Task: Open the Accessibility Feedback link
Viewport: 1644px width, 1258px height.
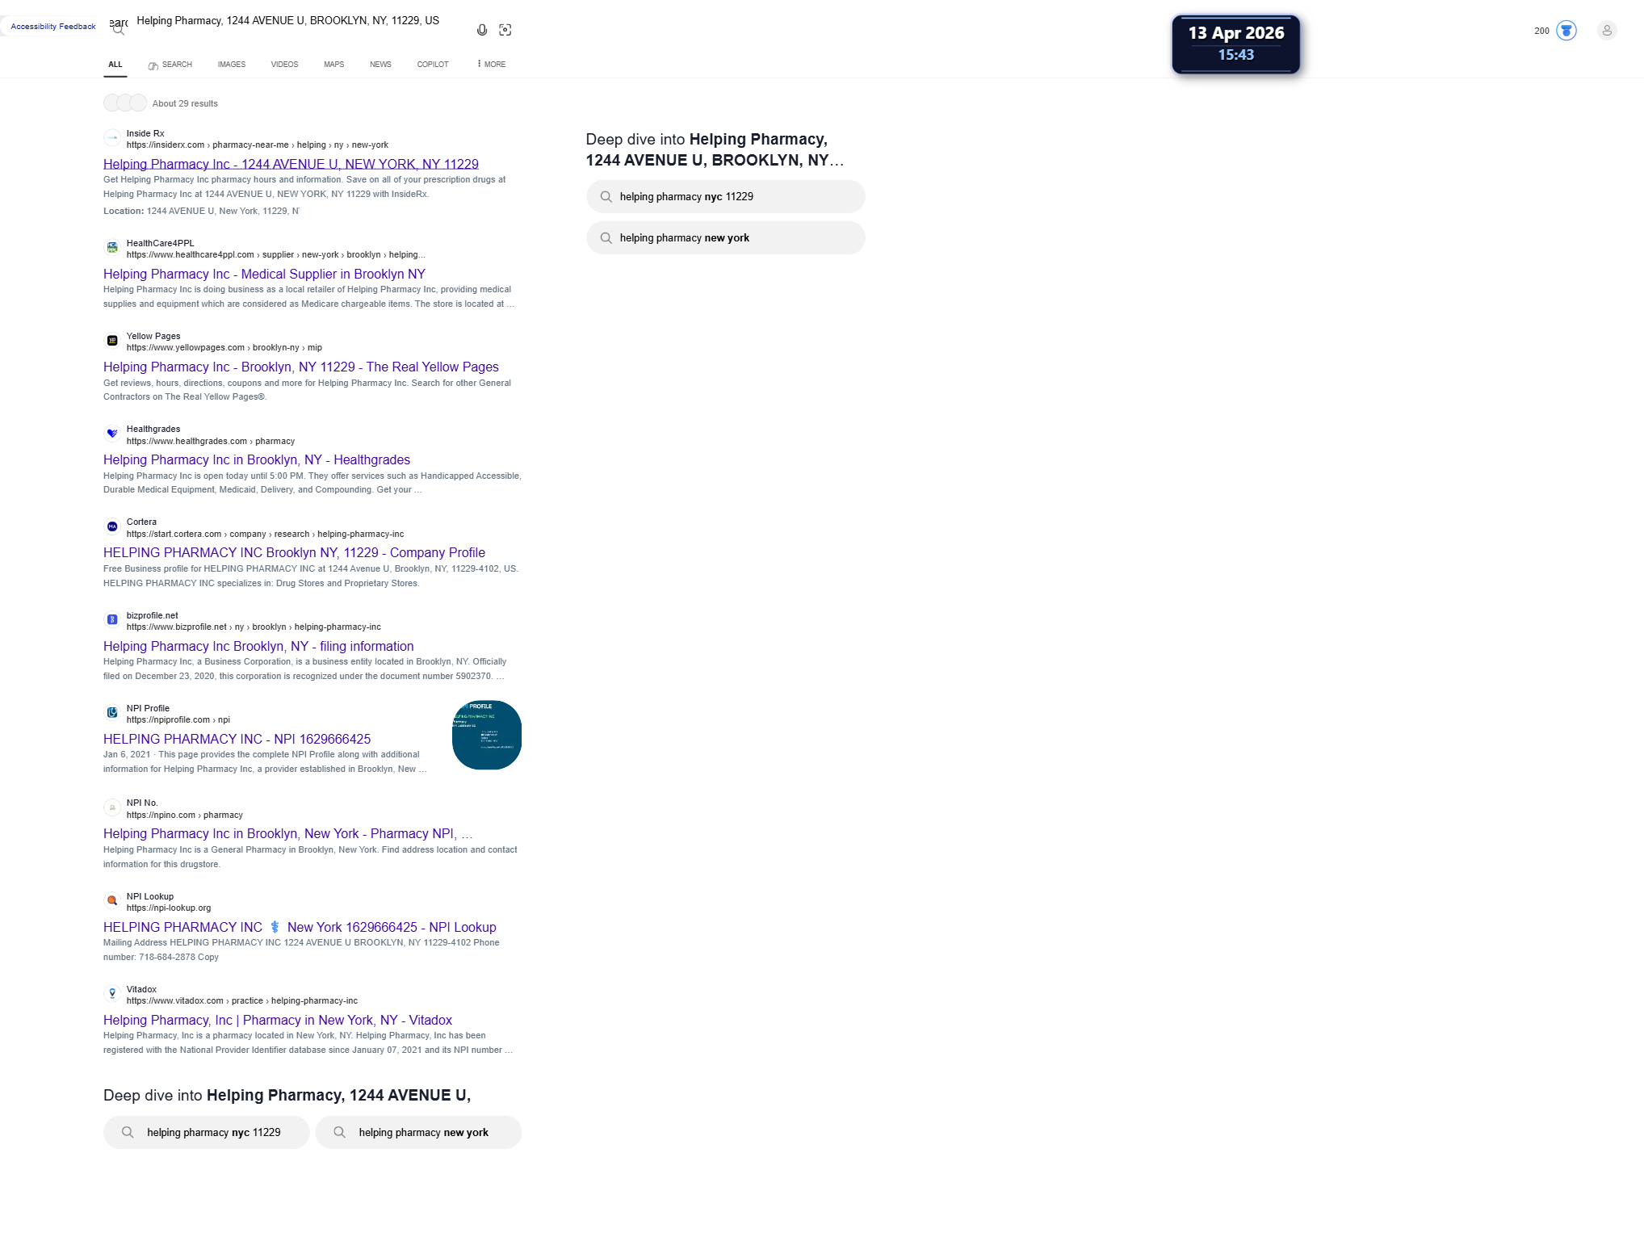Action: pyautogui.click(x=53, y=27)
